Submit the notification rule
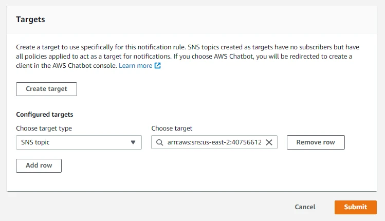Viewport: 385px width, 221px height. pos(355,207)
